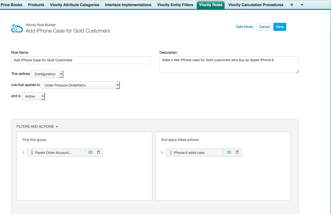
Task: Switch to the Price Books tab
Action: pos(12,5)
